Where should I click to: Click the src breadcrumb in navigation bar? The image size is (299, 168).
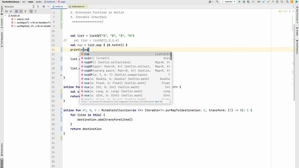tap(24, 2)
